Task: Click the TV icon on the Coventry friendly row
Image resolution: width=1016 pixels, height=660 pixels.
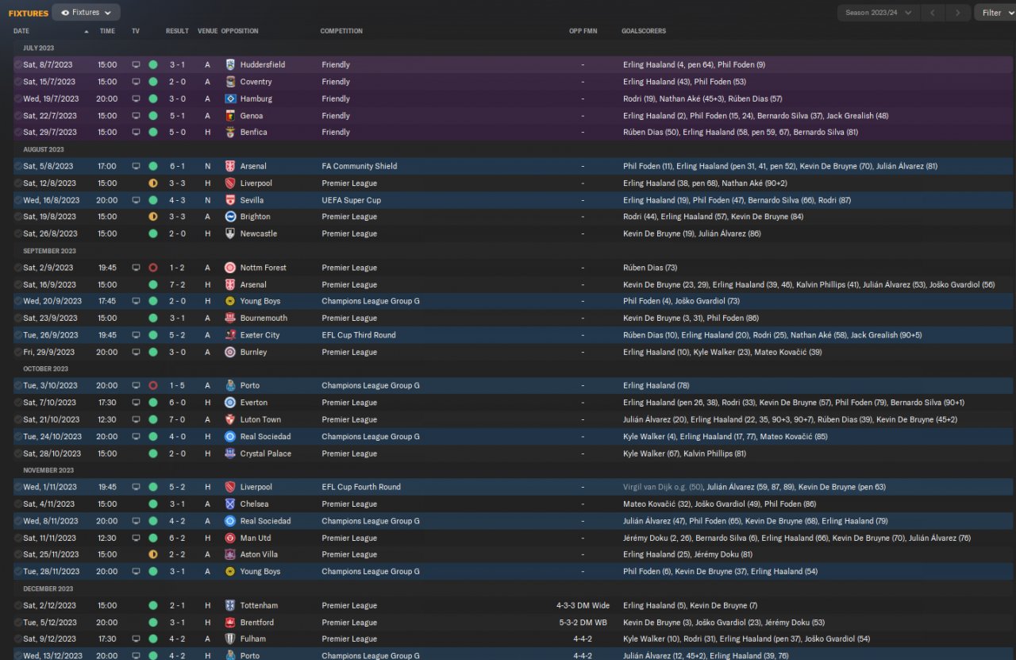Action: point(136,82)
